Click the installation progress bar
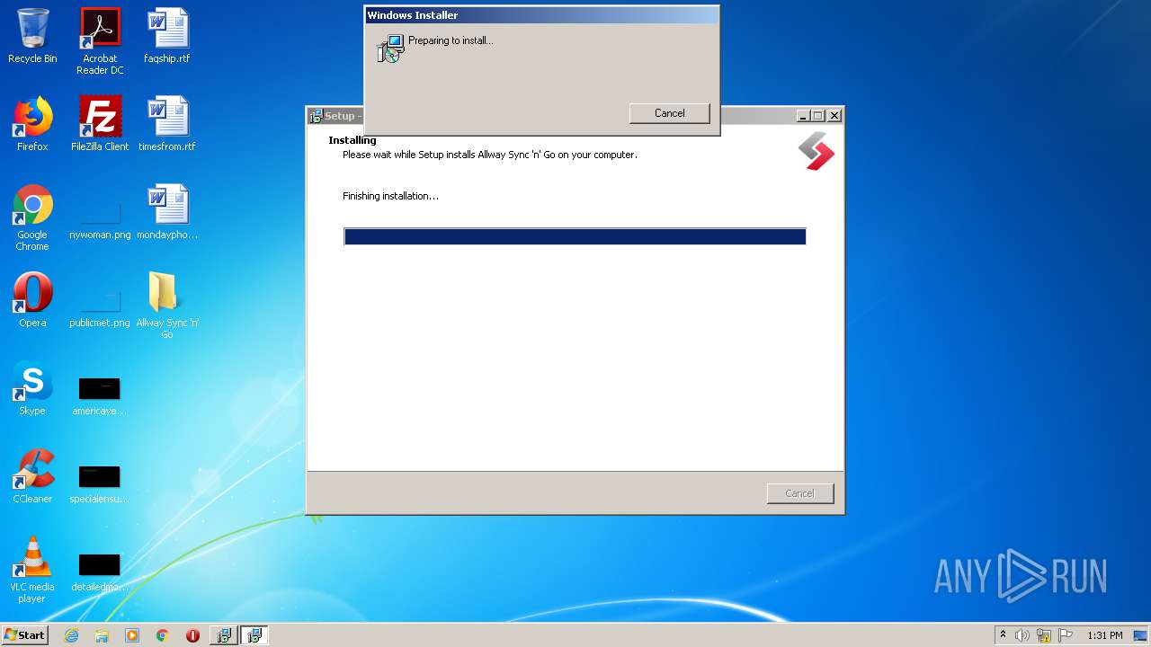The height and width of the screenshot is (647, 1151). (x=575, y=236)
